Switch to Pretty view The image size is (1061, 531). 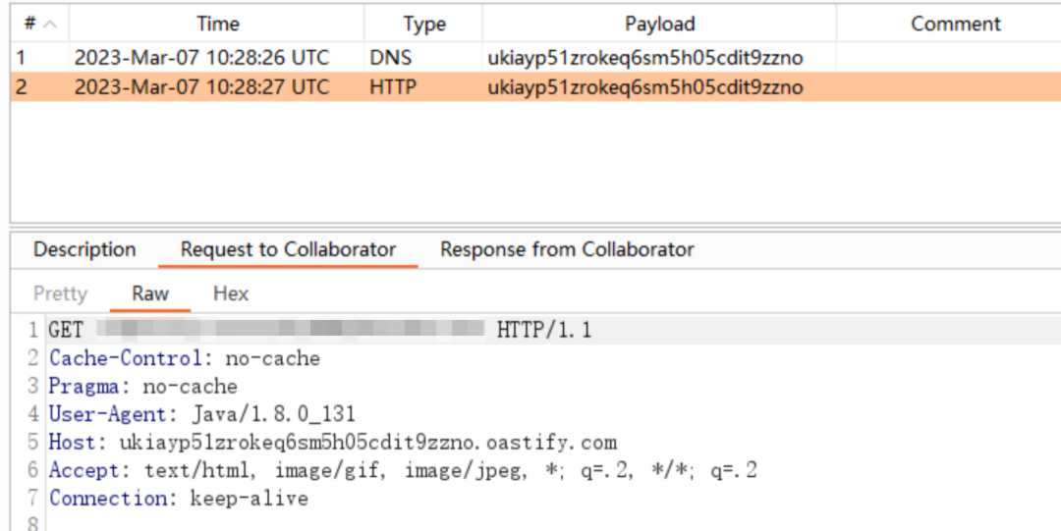pyautogui.click(x=60, y=293)
